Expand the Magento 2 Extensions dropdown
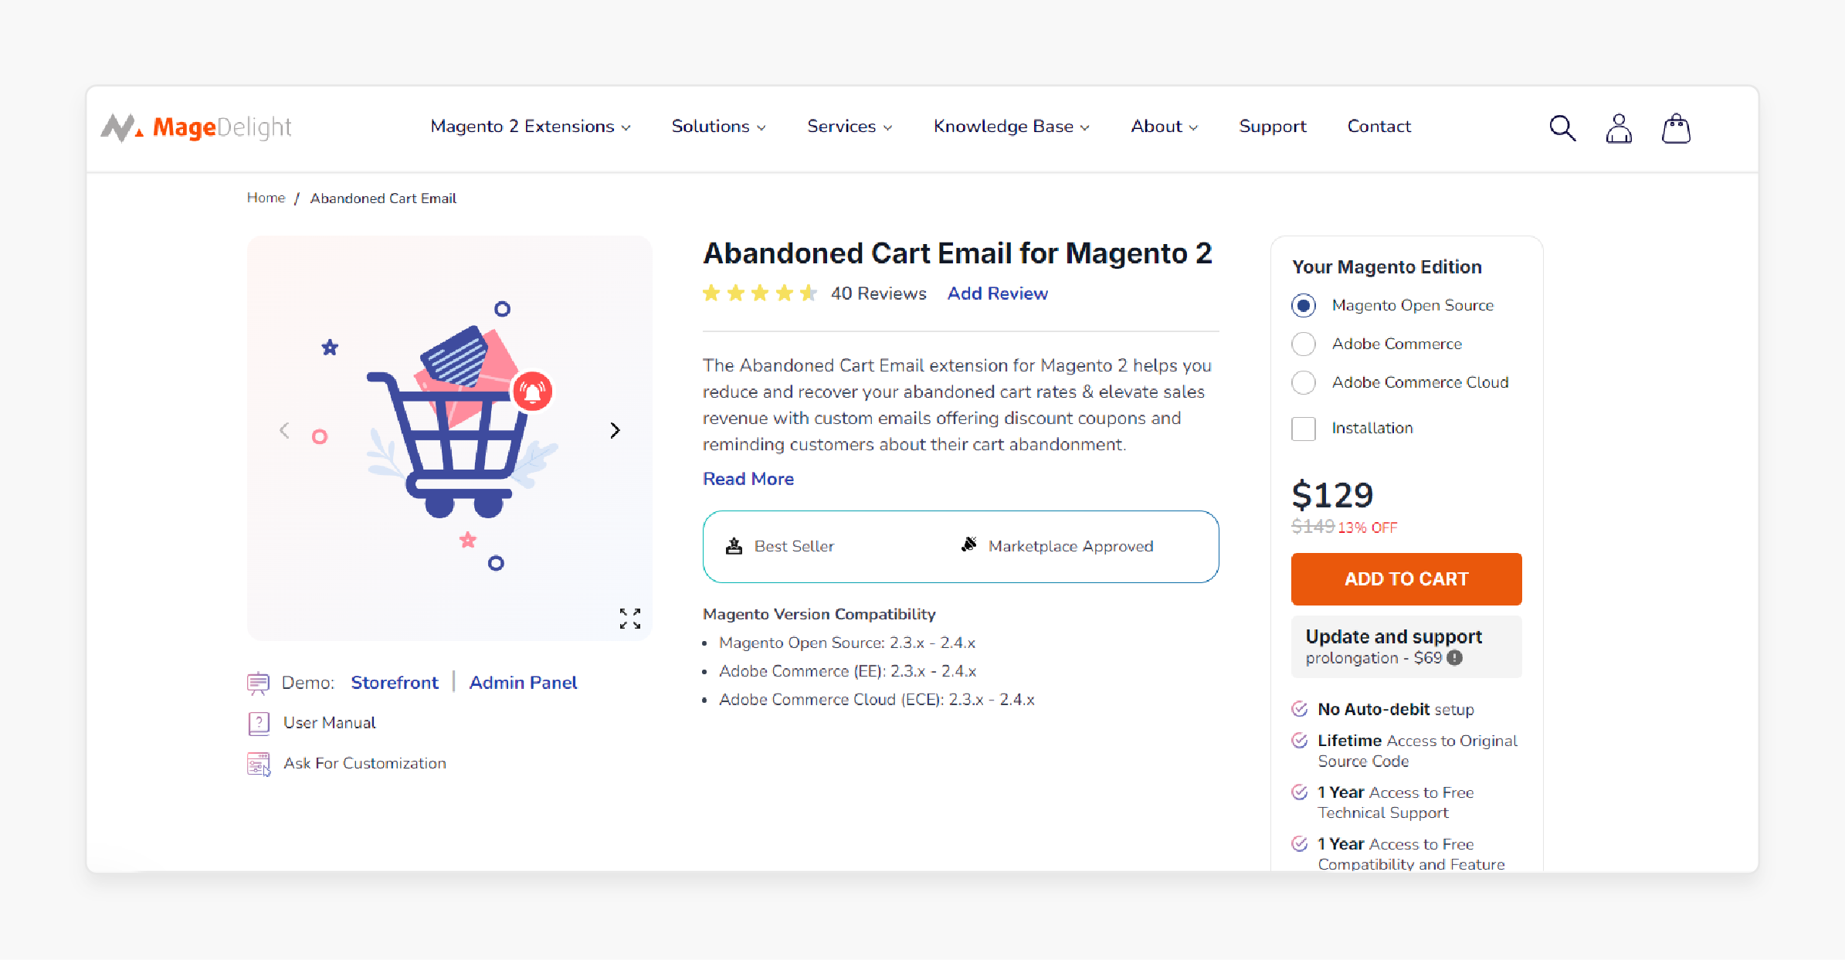 (531, 126)
